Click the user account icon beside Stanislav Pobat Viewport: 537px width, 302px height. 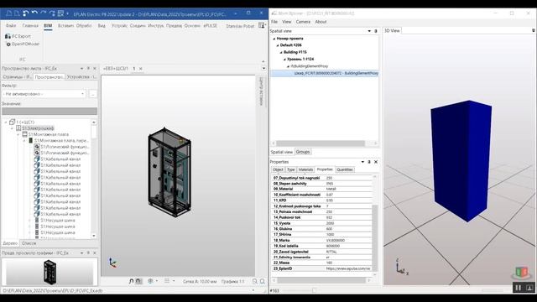[x=262, y=26]
